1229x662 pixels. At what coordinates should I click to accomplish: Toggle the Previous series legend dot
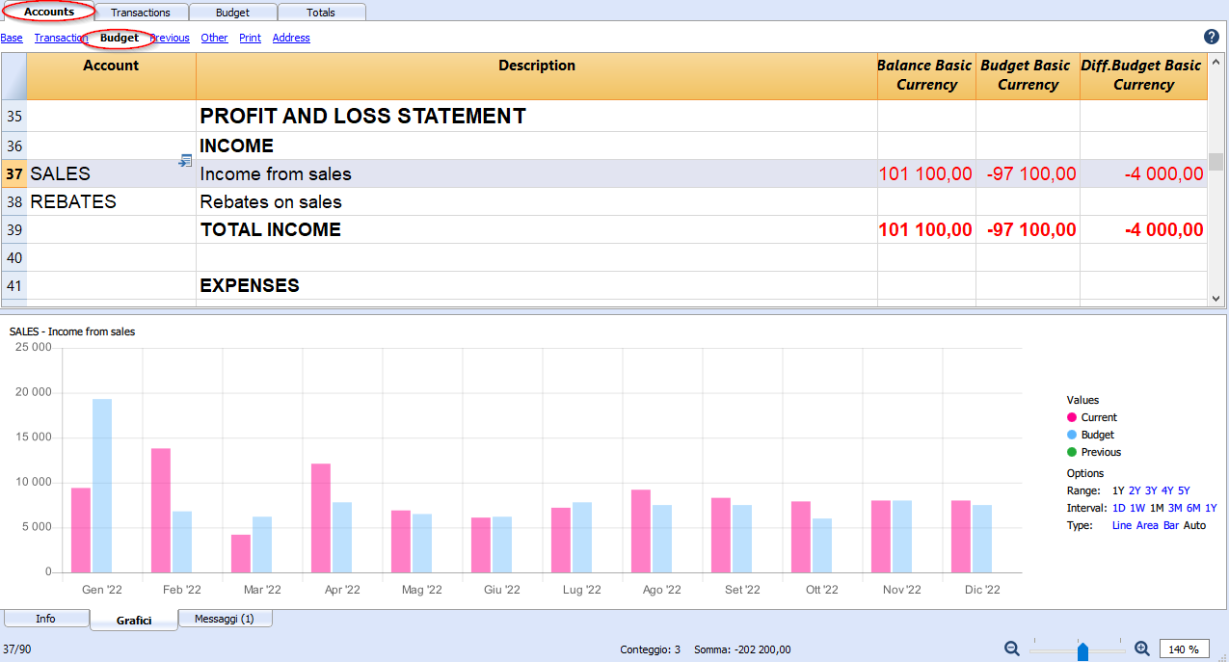point(1072,452)
